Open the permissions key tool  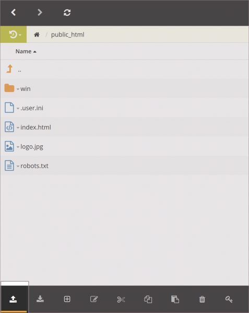229,299
